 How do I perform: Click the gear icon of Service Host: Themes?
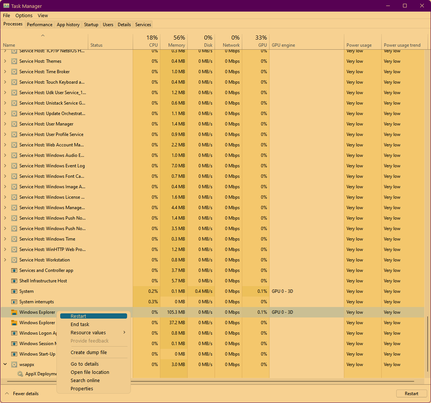(14, 61)
